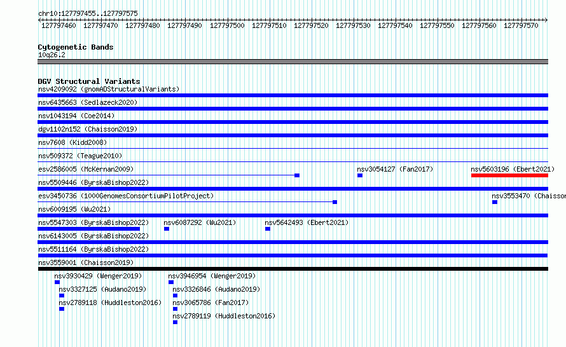The image size is (566, 347).
Task: Select the DGV Structural Variants track heading
Action: 89,81
